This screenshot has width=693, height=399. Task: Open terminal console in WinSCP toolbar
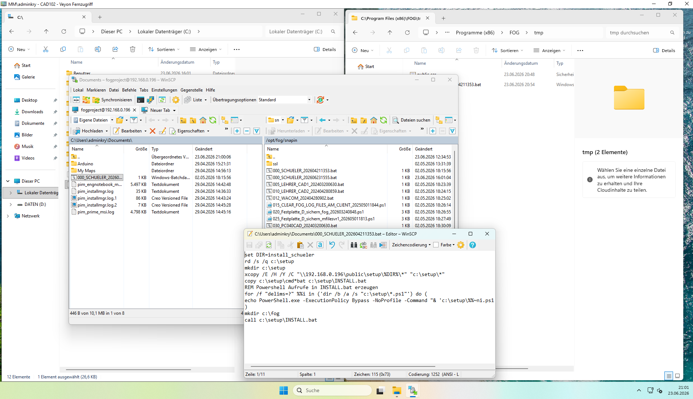[141, 100]
